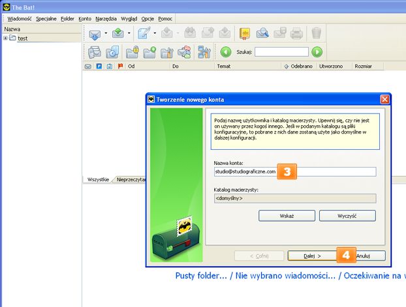This screenshot has height=307, width=406.
Task: Open the Opcje menu
Action: pyautogui.click(x=148, y=19)
